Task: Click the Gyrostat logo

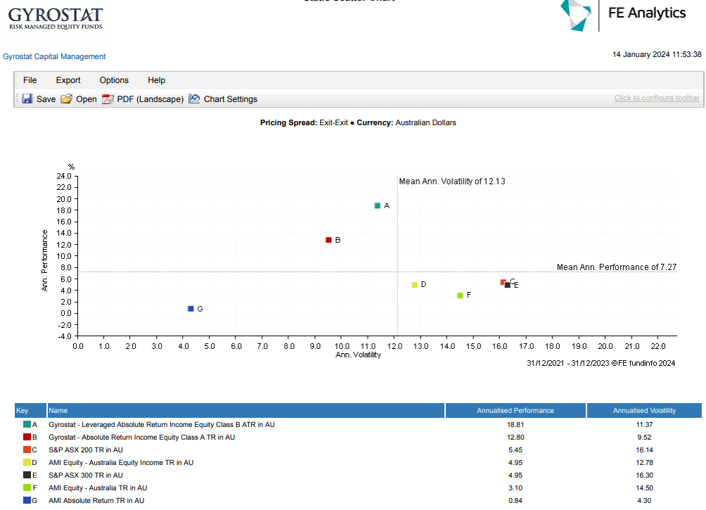Action: [56, 18]
